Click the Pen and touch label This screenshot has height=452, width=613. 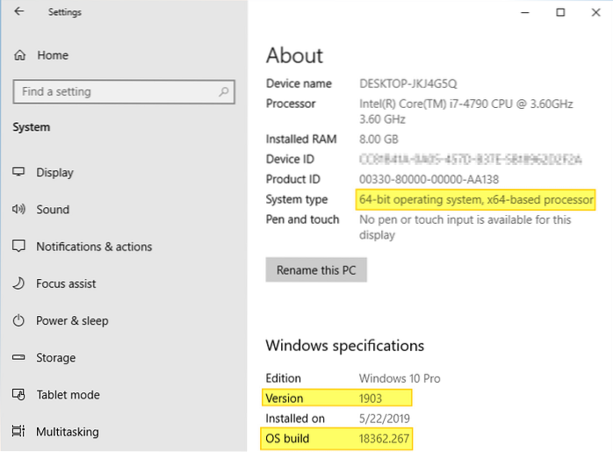[x=303, y=219]
